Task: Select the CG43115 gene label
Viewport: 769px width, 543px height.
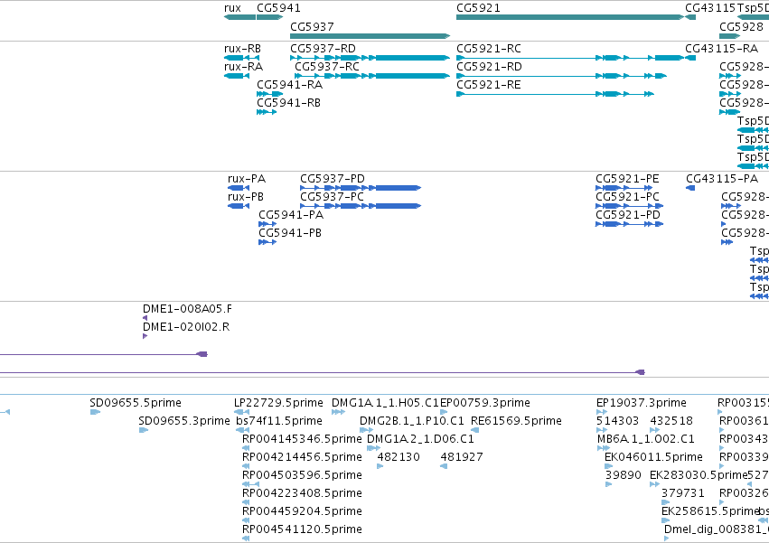Action: [x=710, y=8]
